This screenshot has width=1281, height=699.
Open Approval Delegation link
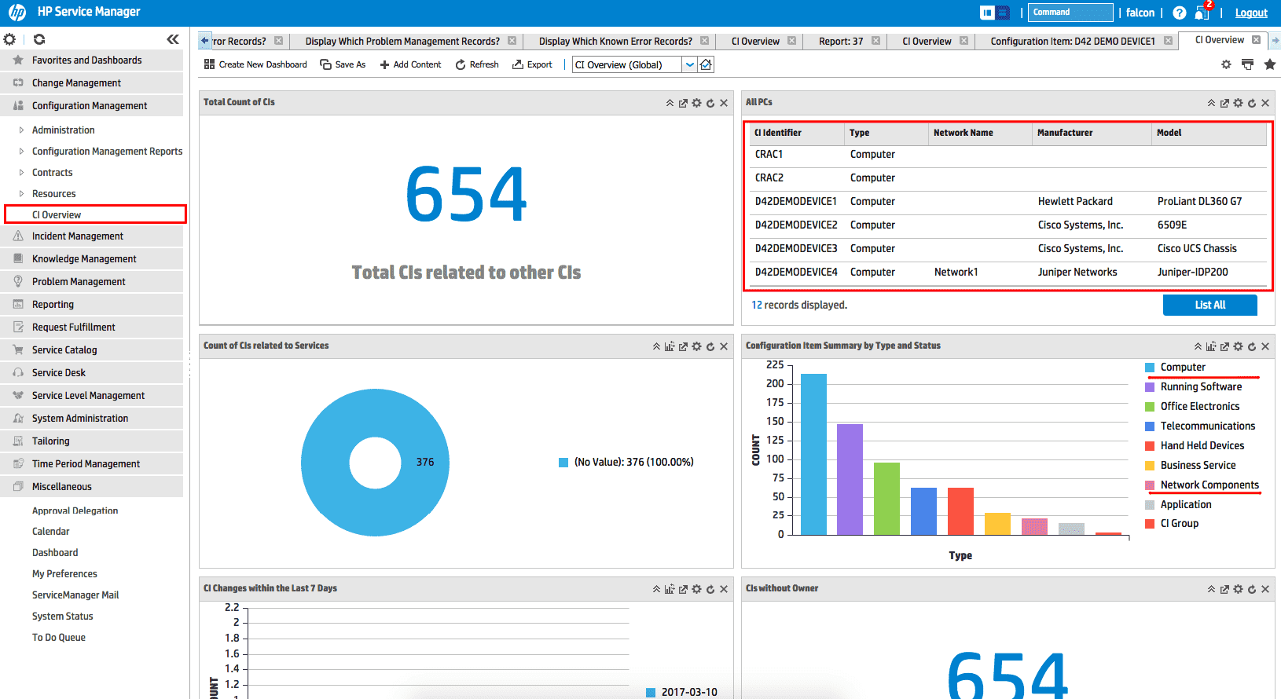(75, 511)
